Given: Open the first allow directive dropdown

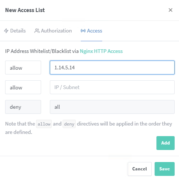Looking at the screenshot, I should (x=23, y=68).
